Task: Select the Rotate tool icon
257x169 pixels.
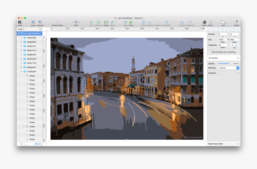Action: pos(106,22)
